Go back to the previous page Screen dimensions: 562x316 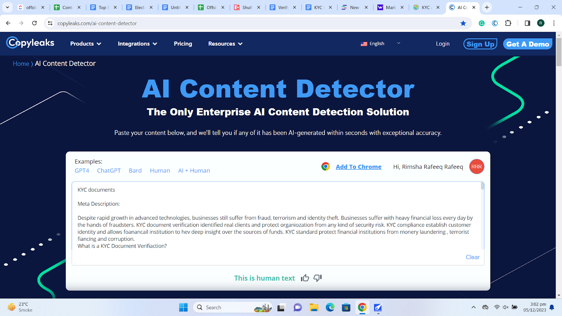[x=8, y=23]
